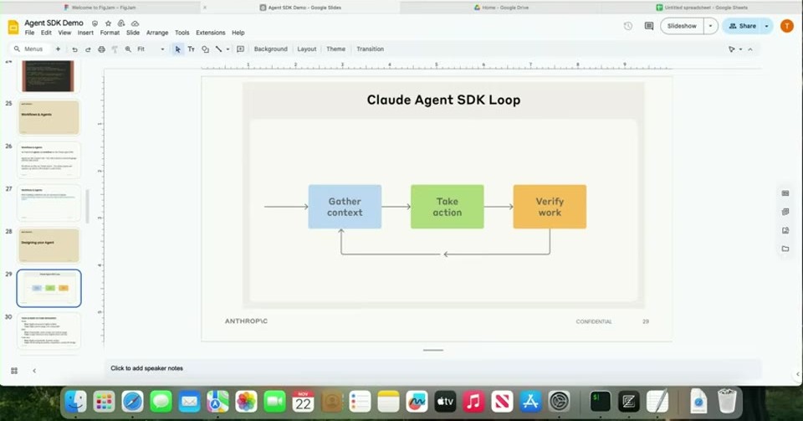Star the Agent SDK Demo document
Screen dimensions: 803x421
coord(108,23)
